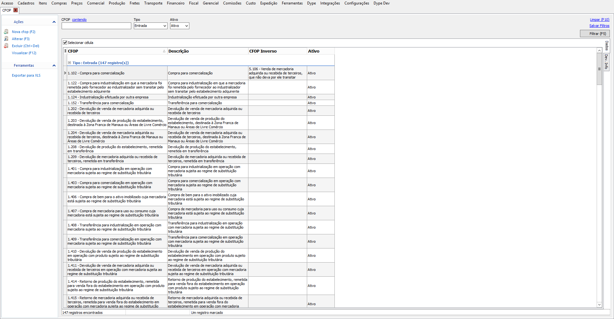Screen dimensions: 614x319
Task: Open the Ferramentas menu in the menu bar
Action: (x=292, y=3)
